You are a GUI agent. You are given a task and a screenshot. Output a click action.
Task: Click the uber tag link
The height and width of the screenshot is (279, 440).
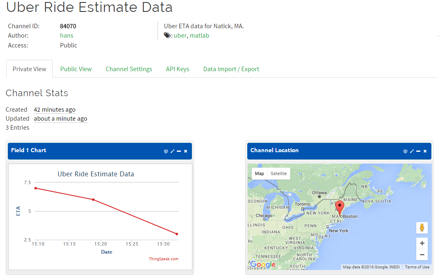click(180, 36)
